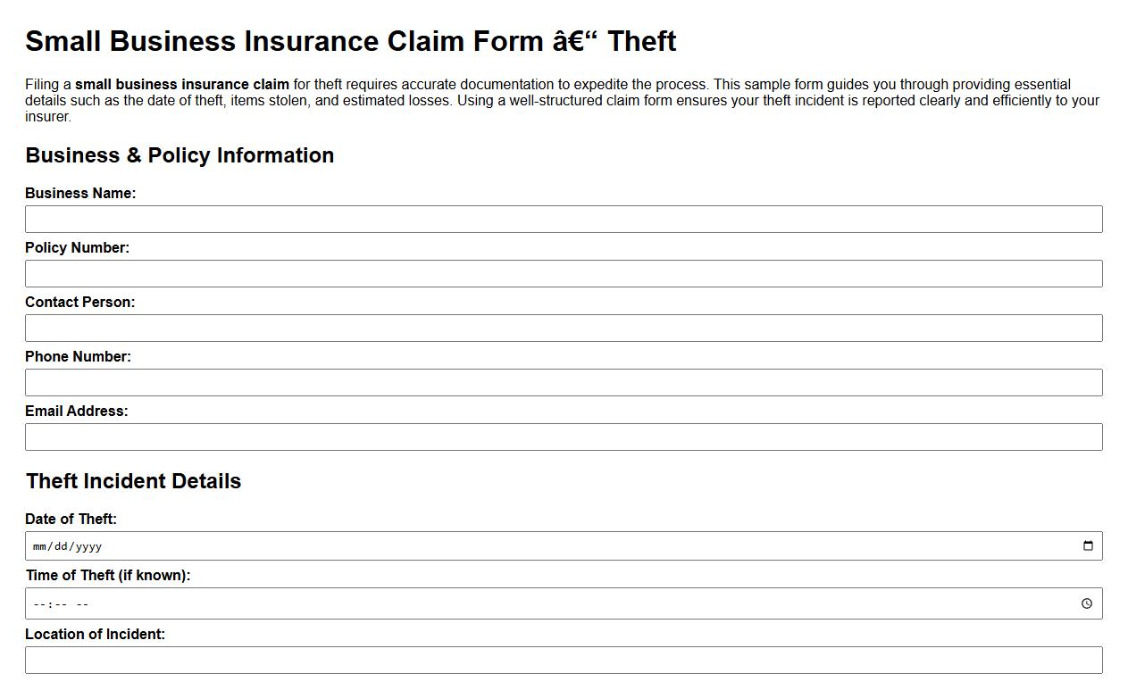The height and width of the screenshot is (682, 1128).
Task: Click the Email Address input field
Action: point(564,437)
